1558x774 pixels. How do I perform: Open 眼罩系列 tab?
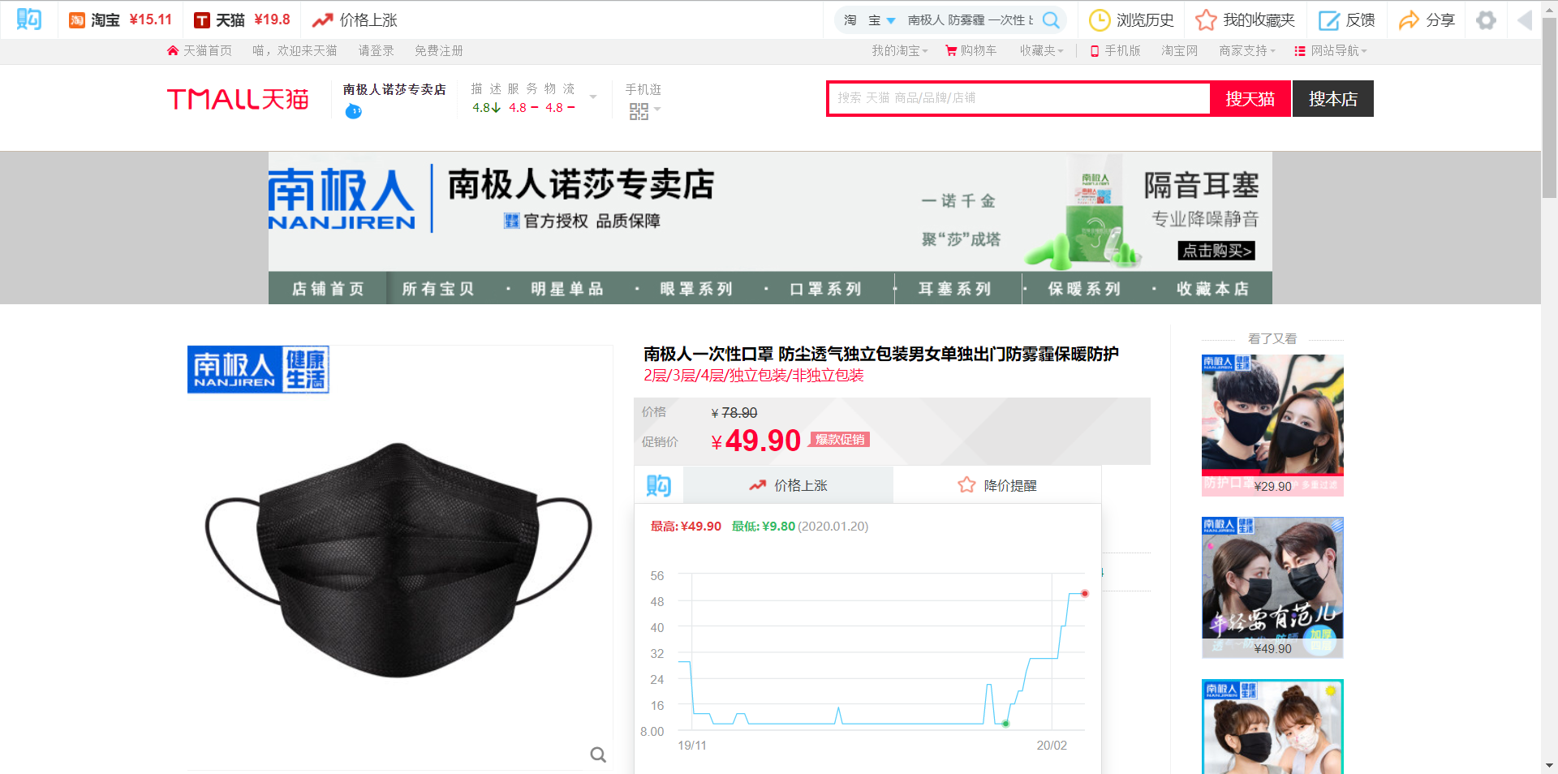click(x=696, y=288)
